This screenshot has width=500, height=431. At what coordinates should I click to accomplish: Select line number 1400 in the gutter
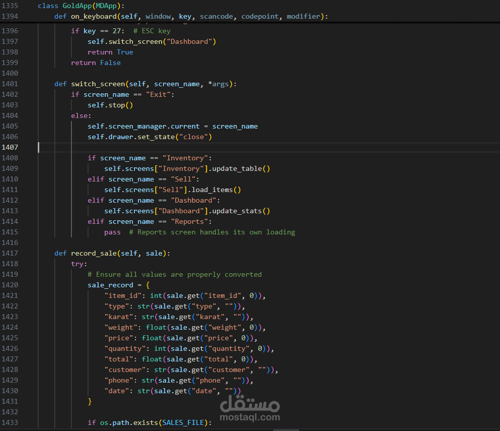(x=10, y=73)
